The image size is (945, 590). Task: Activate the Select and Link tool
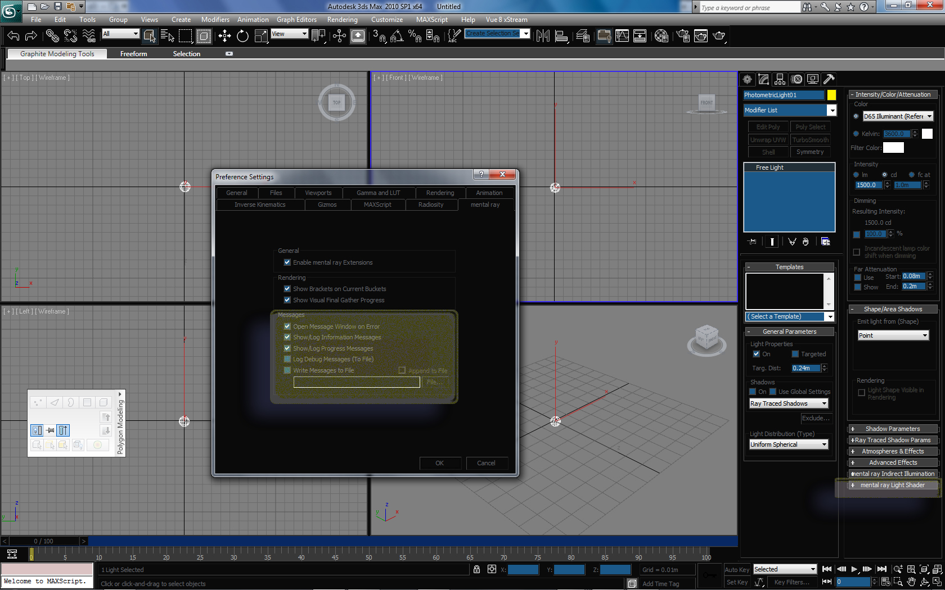[52, 36]
